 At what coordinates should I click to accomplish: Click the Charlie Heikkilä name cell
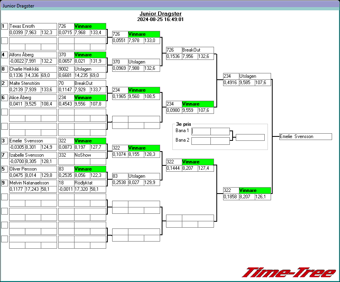pyautogui.click(x=33, y=69)
